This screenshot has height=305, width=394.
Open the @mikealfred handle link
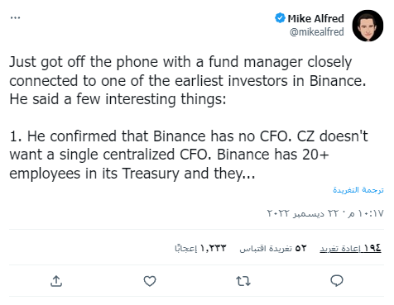pos(317,32)
